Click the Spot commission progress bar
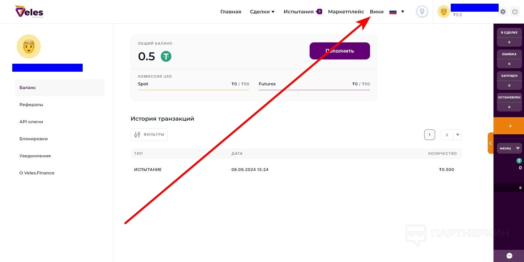524x262 pixels. [x=194, y=90]
